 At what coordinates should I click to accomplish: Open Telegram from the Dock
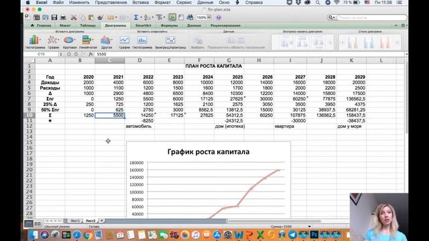point(292,235)
